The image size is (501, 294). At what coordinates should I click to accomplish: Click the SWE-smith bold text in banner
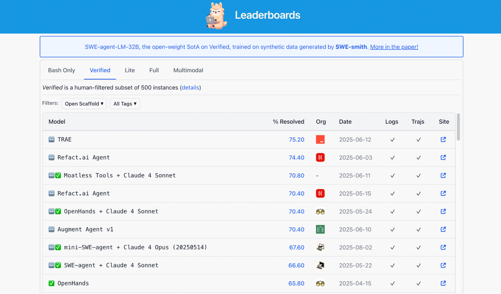point(351,47)
